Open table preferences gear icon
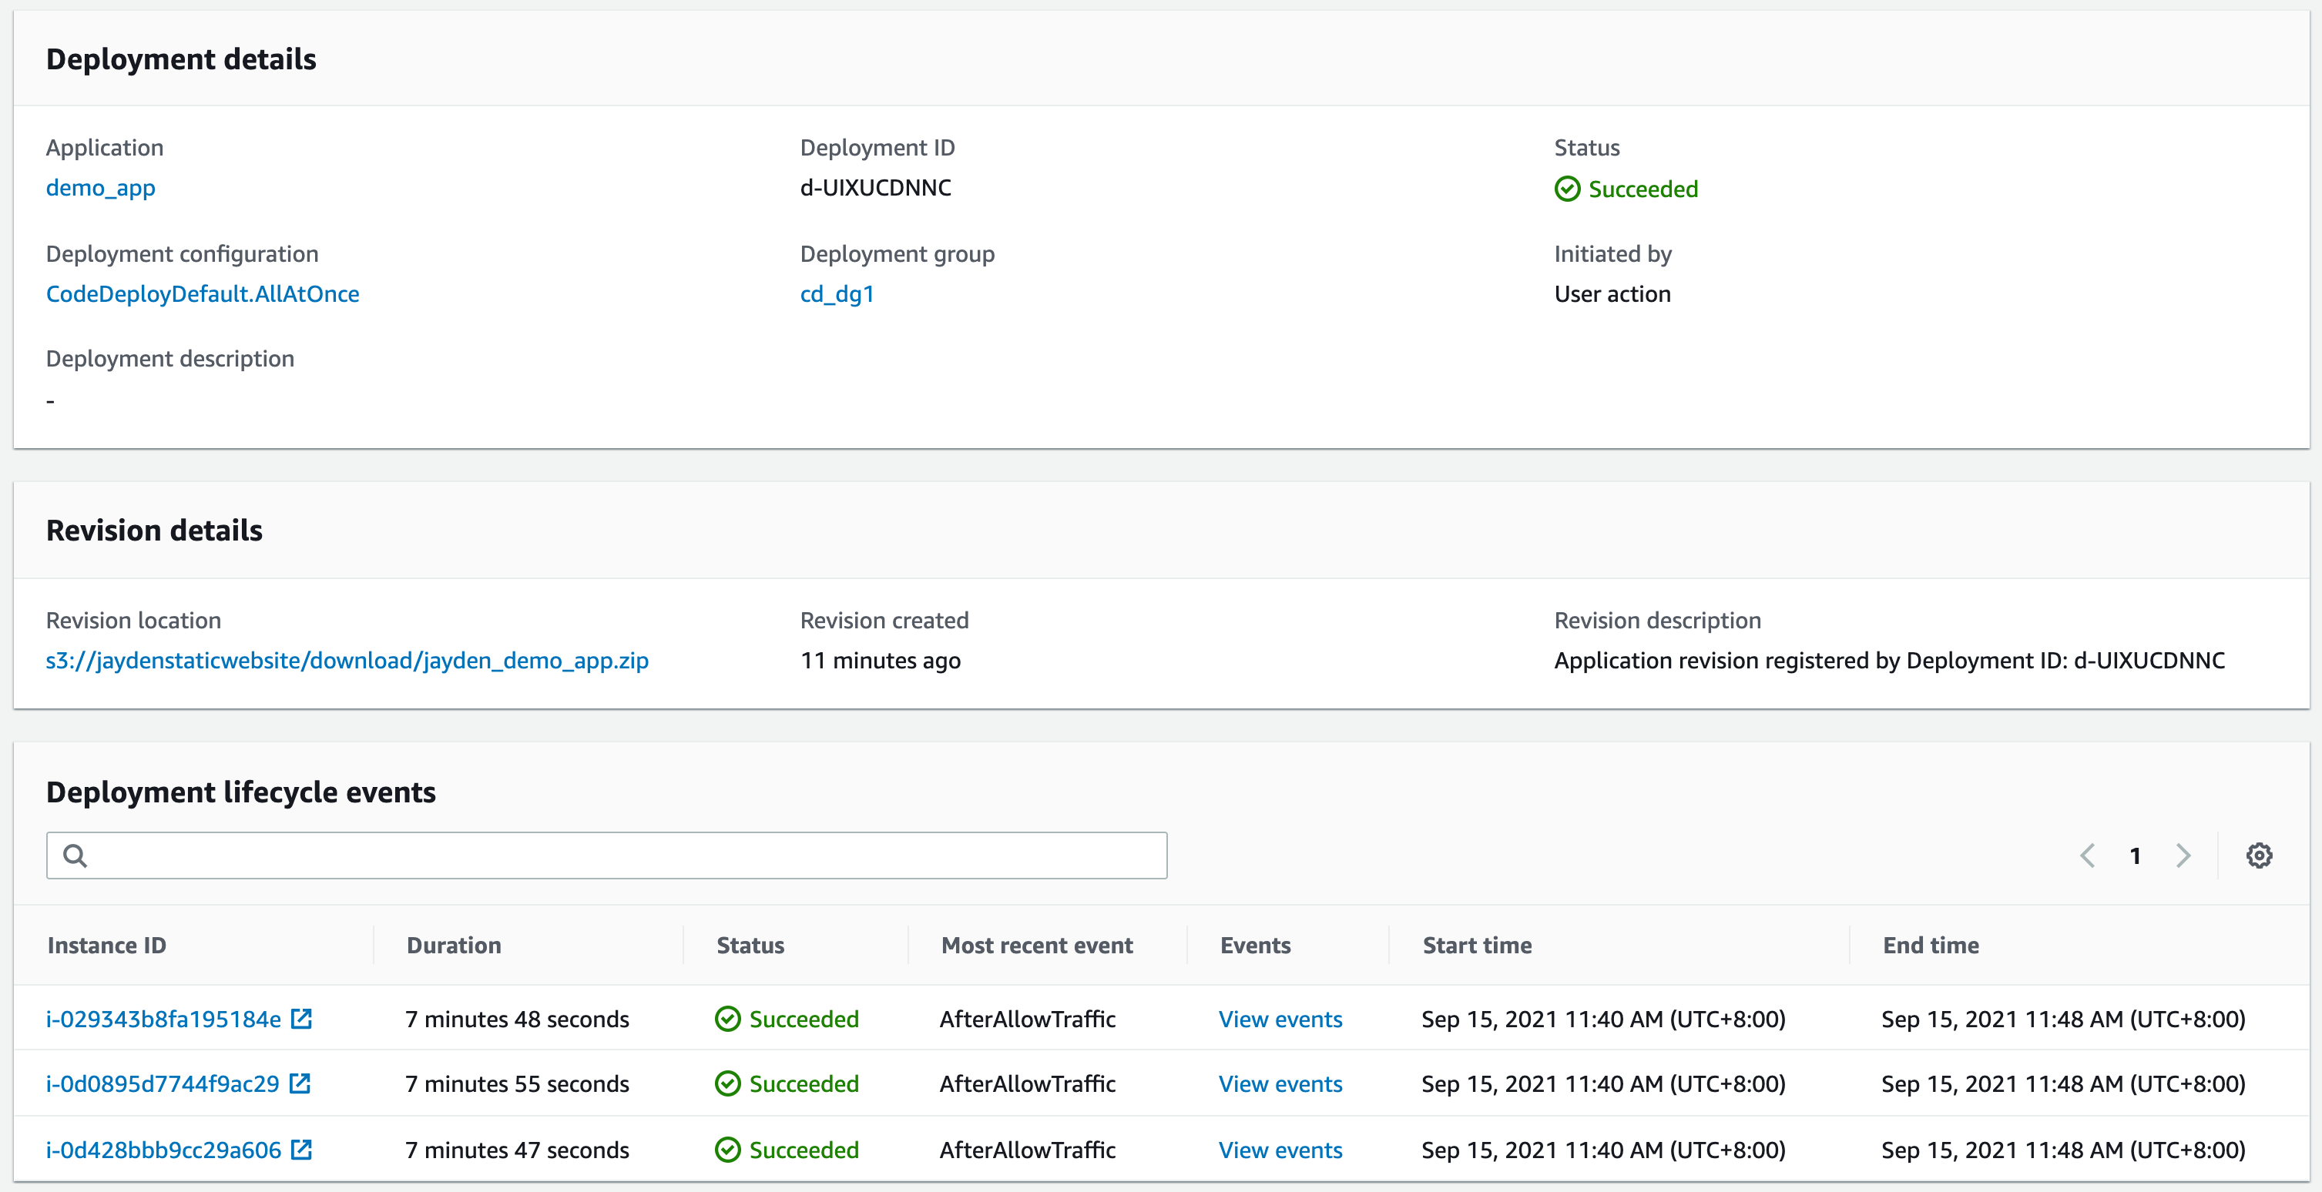Screen dimensions: 2322x1192 2258,855
